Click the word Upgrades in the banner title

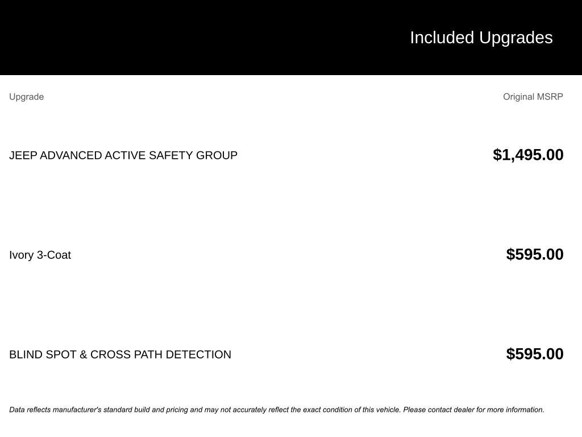coord(516,38)
